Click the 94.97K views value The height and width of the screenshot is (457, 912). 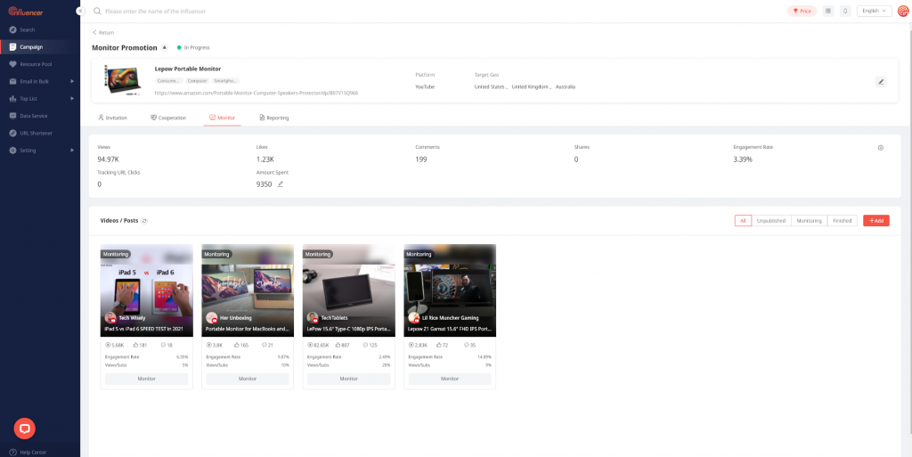coord(108,159)
